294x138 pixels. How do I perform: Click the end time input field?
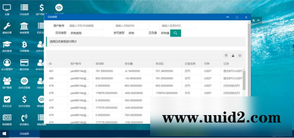[x=177, y=26]
